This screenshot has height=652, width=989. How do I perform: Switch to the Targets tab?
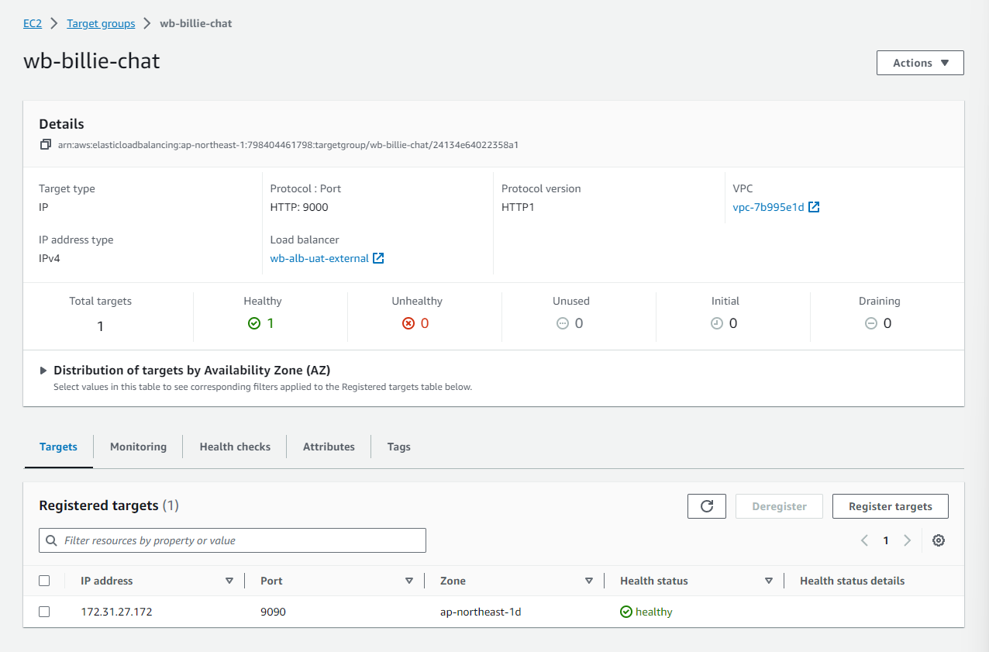(x=58, y=447)
